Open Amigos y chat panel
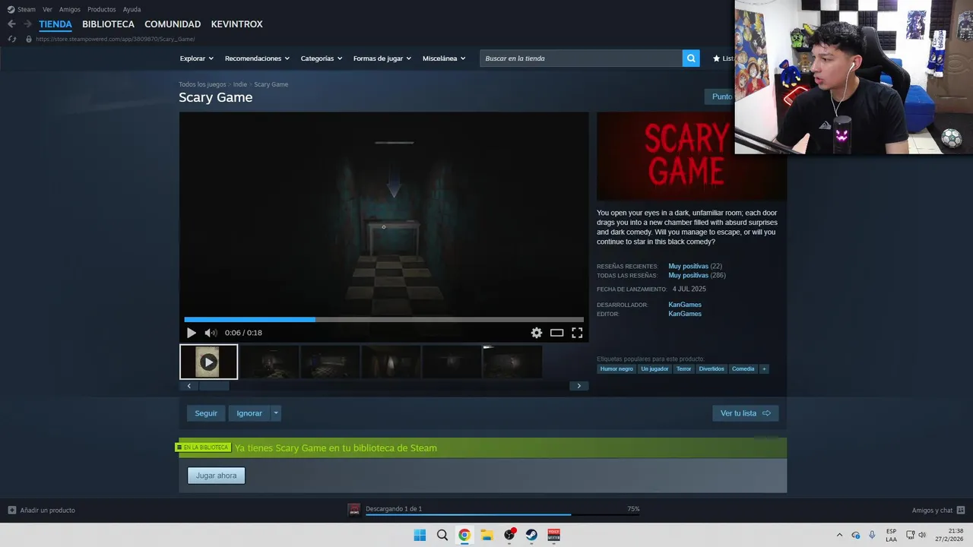The image size is (973, 547). click(x=938, y=510)
